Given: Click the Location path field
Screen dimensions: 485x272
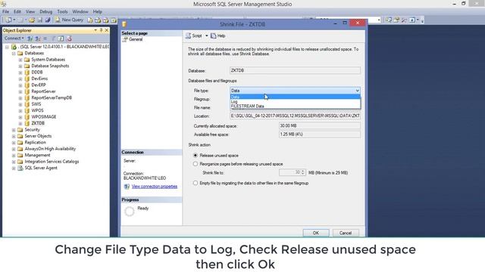Looking at the screenshot, I should (295, 116).
